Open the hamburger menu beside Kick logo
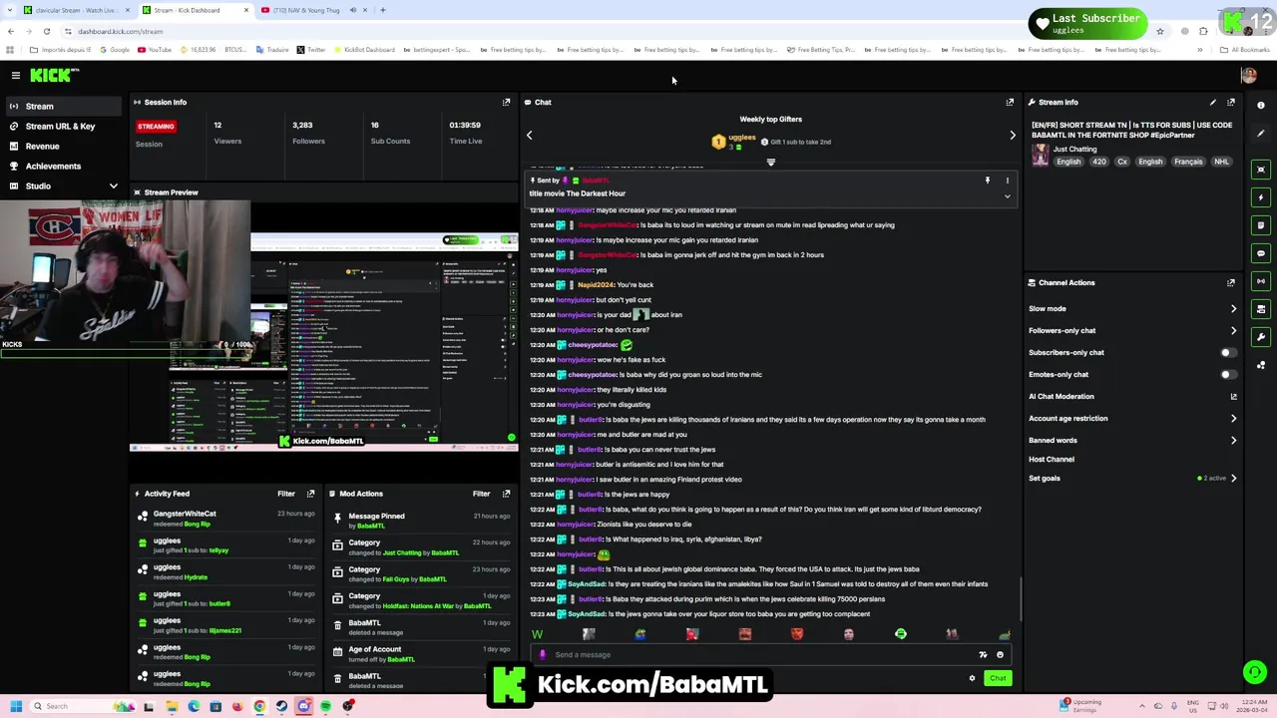 point(16,75)
